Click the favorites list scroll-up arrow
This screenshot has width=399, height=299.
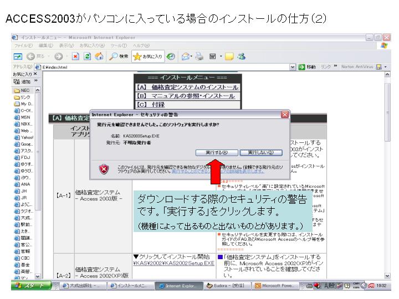point(38,90)
